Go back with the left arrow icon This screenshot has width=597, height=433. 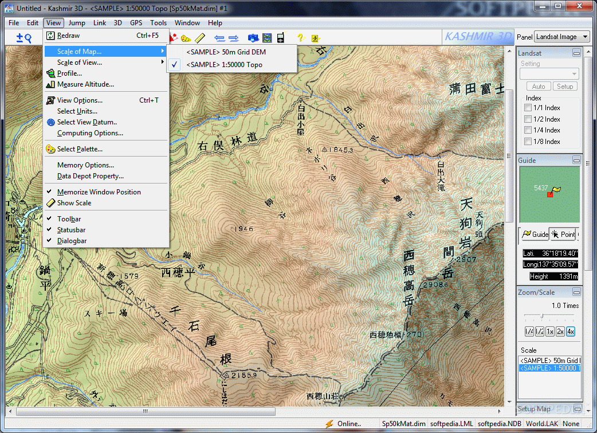(219, 38)
